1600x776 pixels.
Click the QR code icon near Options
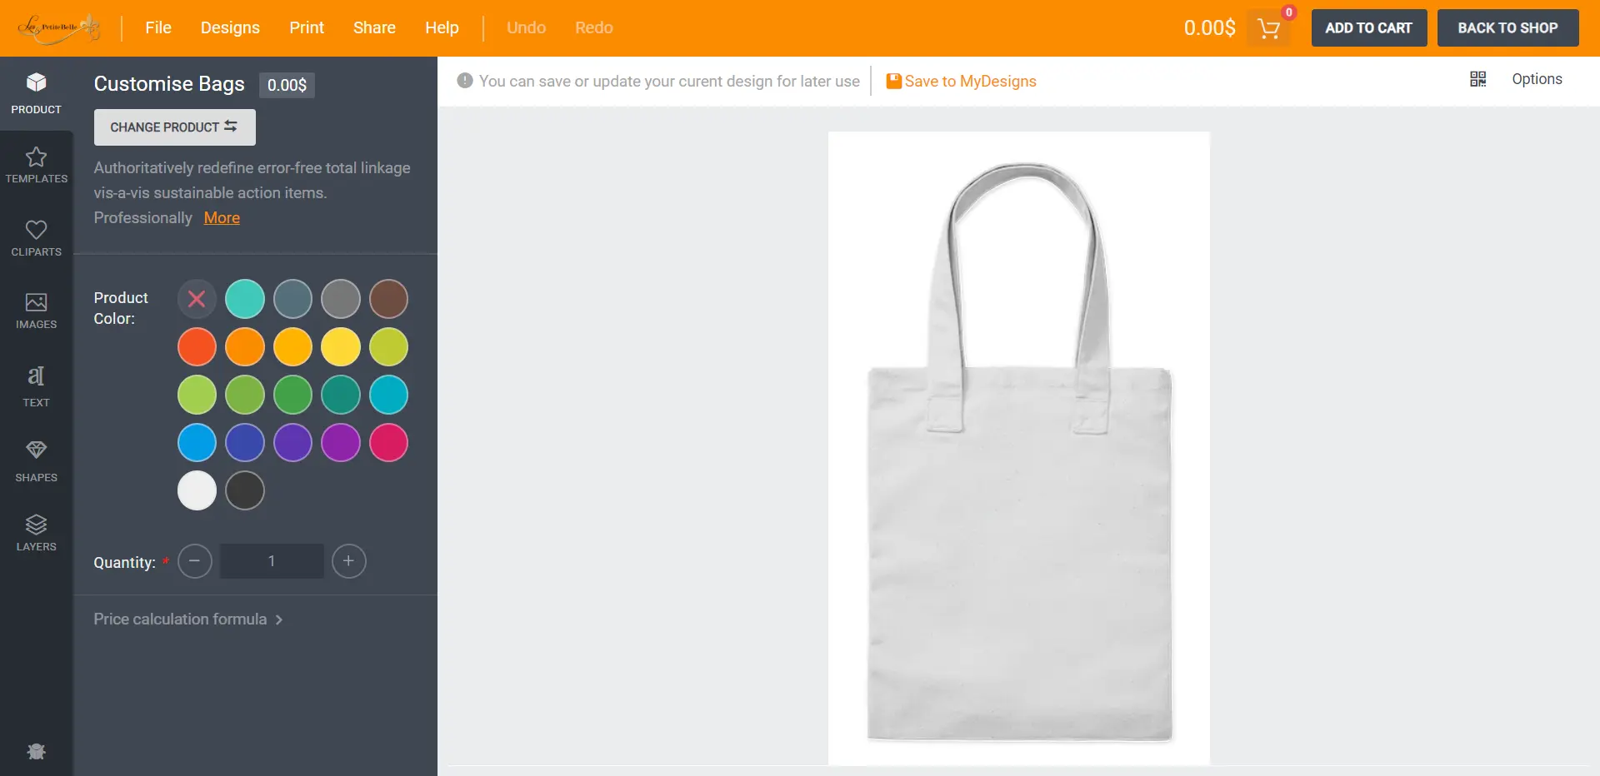(x=1477, y=78)
